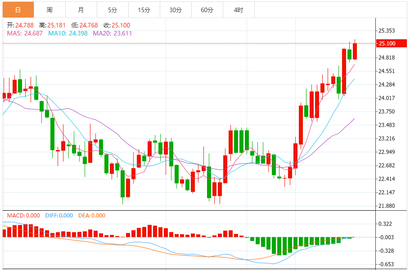This screenshot has width=410, height=270.
Task: Click the MA10: 24.398 legend label
Action: tap(68, 33)
